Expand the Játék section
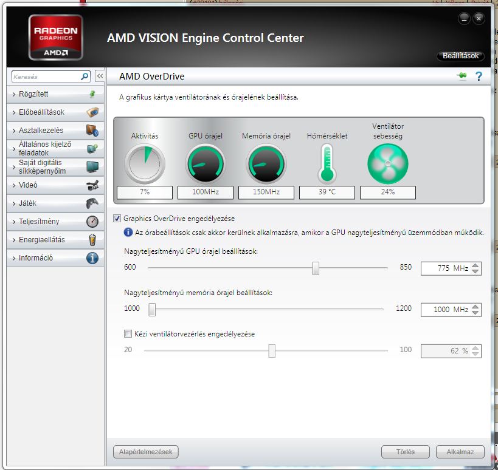Viewport: 498px width, 470px height. 55,203
